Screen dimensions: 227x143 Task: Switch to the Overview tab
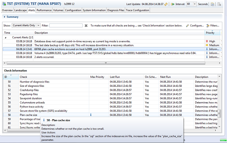tap(7, 10)
